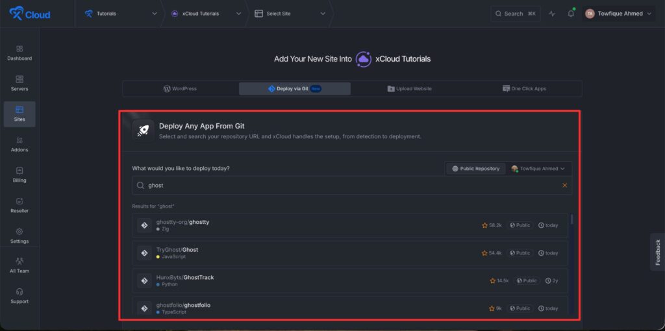The image size is (665, 331).
Task: Click the Public badge on GhostTrack row
Action: click(x=527, y=280)
